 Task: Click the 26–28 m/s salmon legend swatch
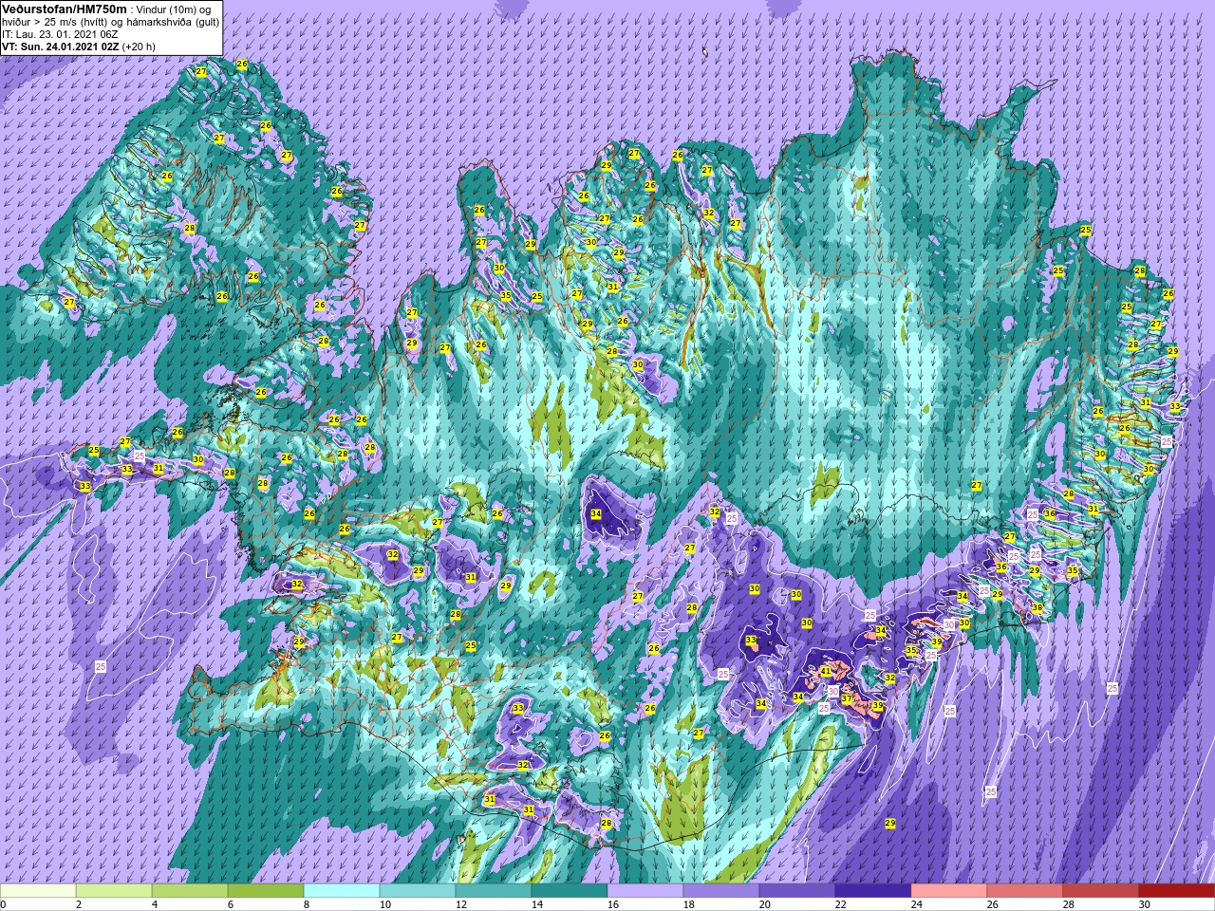point(1025,891)
